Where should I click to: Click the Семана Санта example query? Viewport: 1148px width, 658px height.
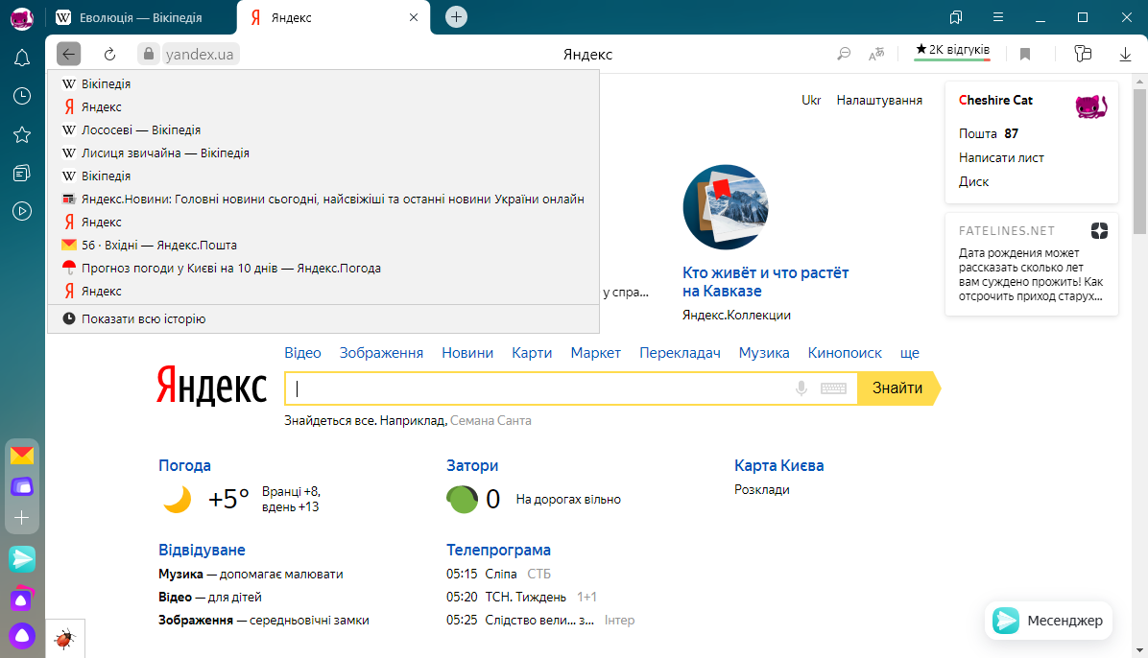(x=490, y=421)
